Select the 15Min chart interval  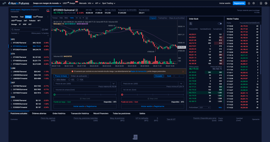tap(72, 18)
